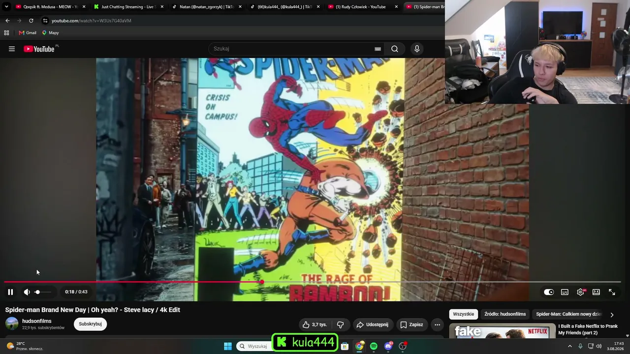Open the red circular app in taskbar
Screen dimensions: 630x354
pyautogui.click(x=403, y=346)
